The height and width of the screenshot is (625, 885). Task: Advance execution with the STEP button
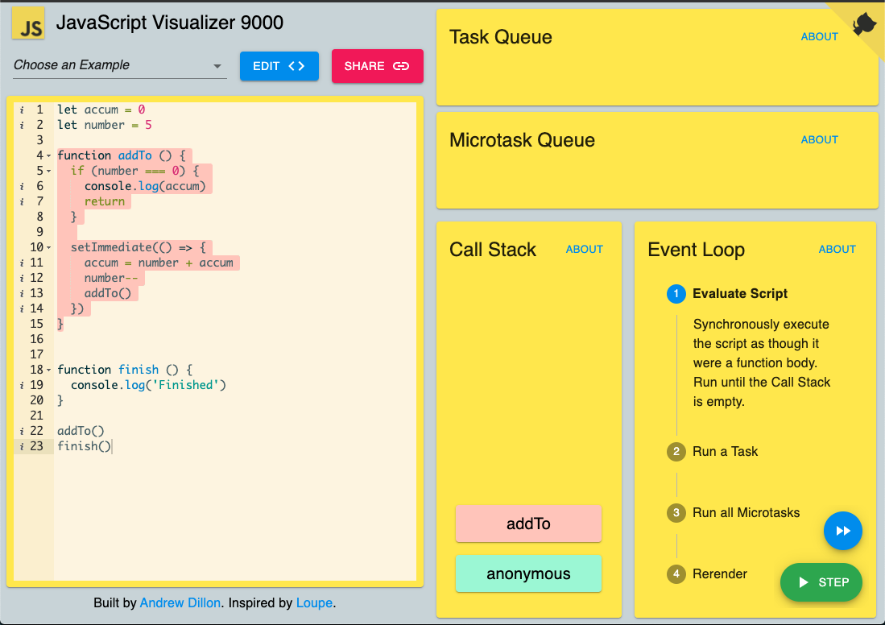tap(821, 582)
